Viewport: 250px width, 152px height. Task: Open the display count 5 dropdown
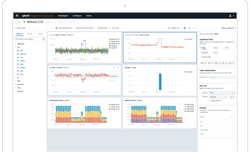232,97
